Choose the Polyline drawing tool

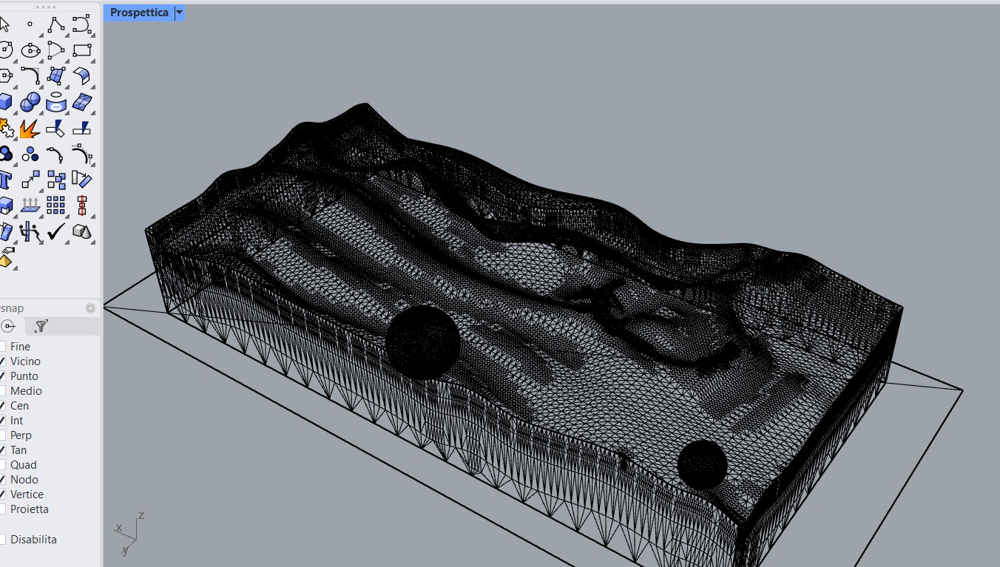coord(55,24)
